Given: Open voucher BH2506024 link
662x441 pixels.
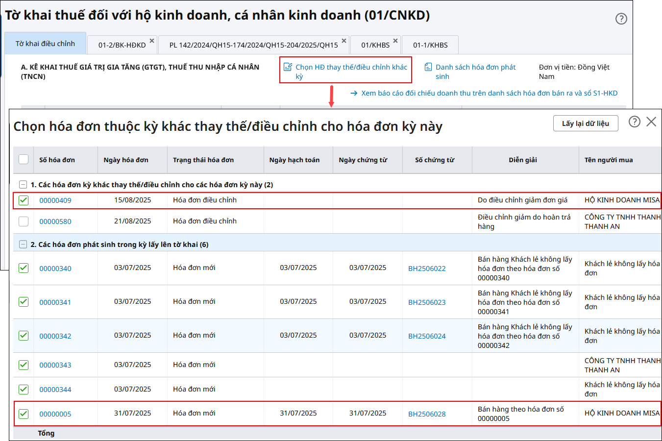Looking at the screenshot, I should [427, 336].
